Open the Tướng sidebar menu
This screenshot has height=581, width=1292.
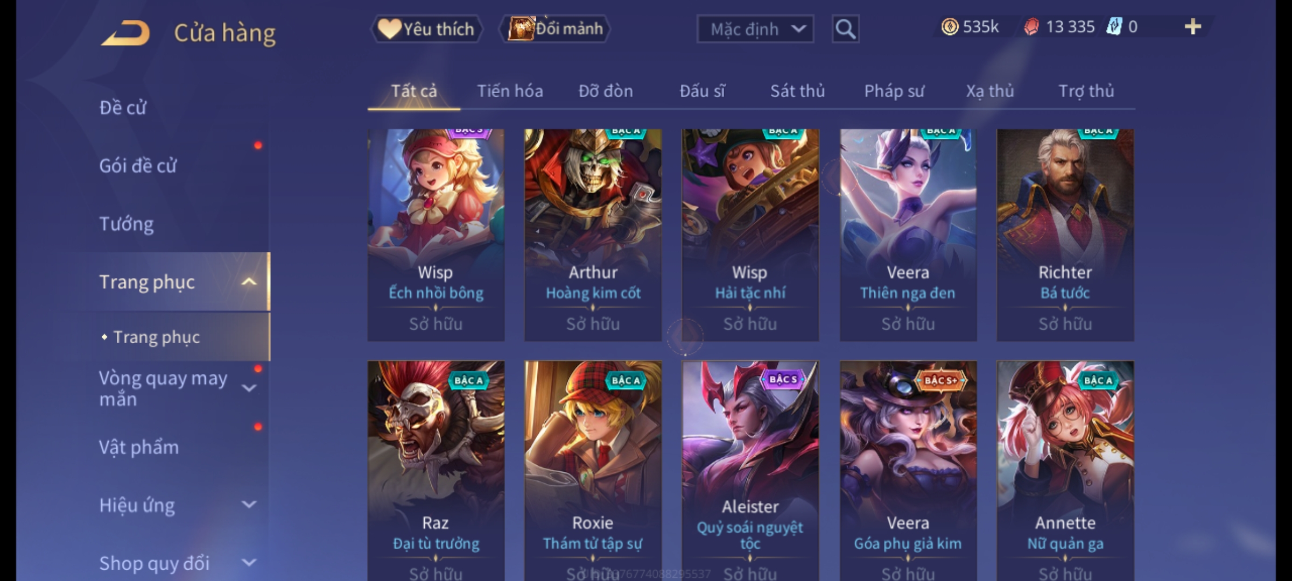point(127,224)
